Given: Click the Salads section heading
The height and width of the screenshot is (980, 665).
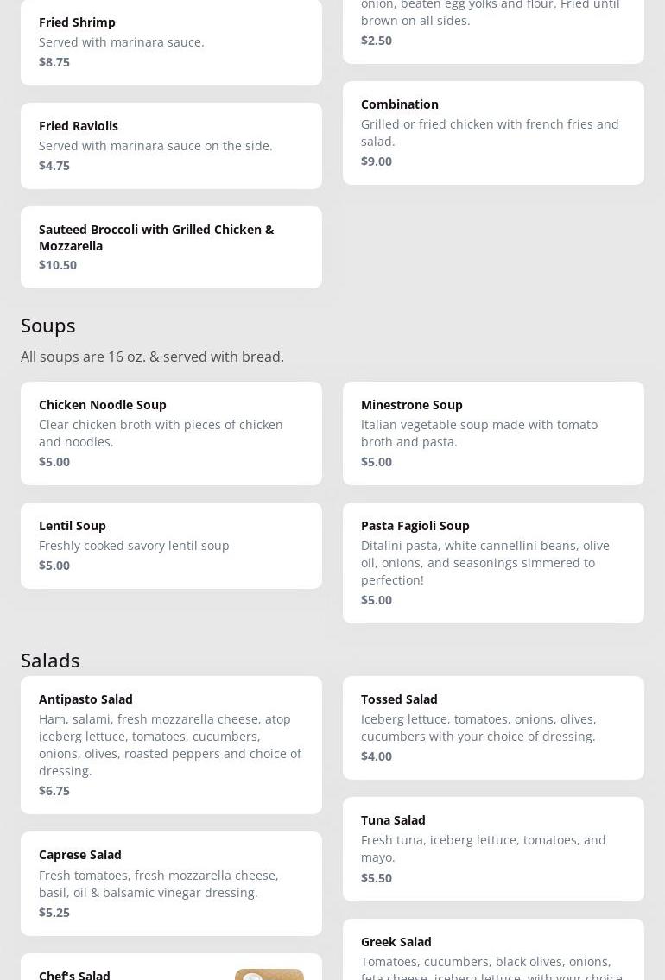Looking at the screenshot, I should [50, 661].
